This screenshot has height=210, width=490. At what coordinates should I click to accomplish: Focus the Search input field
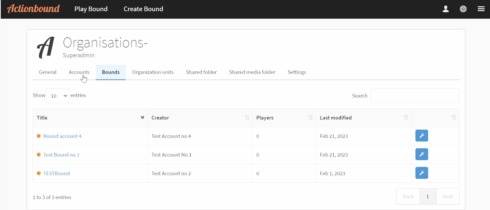415,96
